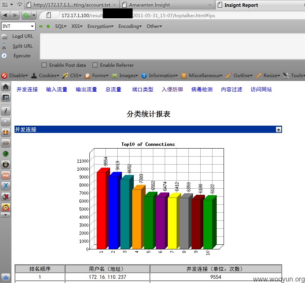Click the HackBar URL text area
305x283 pixels.
(172, 46)
